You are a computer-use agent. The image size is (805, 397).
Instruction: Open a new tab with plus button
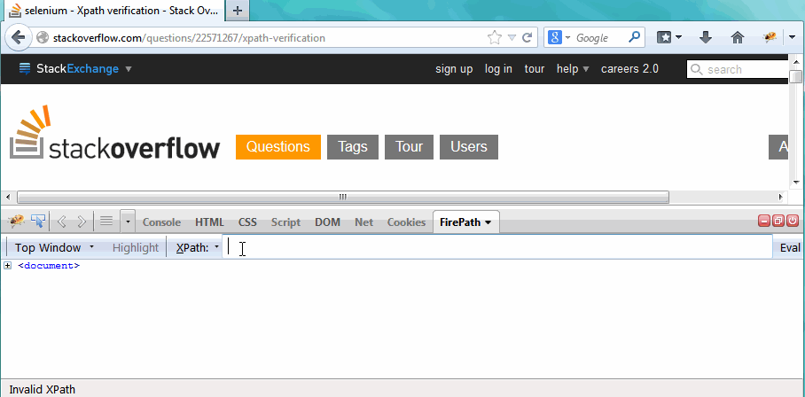click(x=238, y=11)
